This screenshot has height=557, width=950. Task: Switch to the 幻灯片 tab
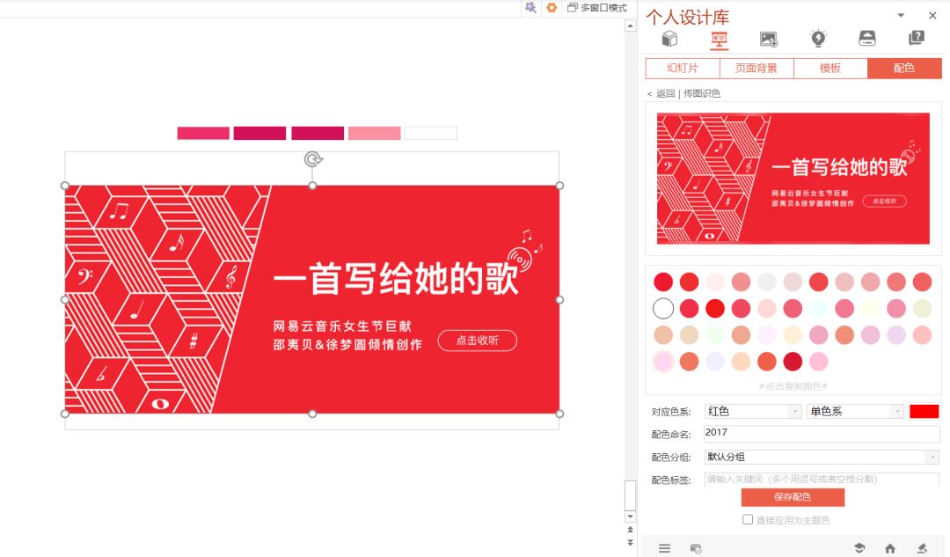(683, 69)
